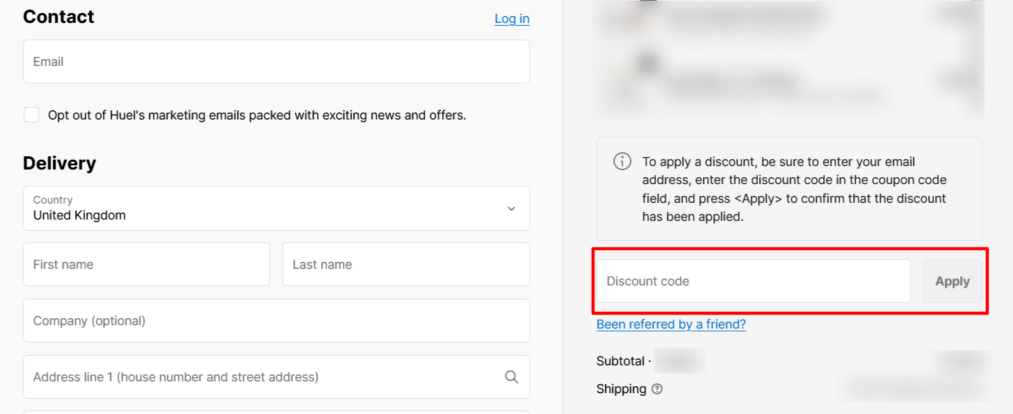The height and width of the screenshot is (414, 1013).
Task: Select the Company (optional) field
Action: tap(276, 321)
